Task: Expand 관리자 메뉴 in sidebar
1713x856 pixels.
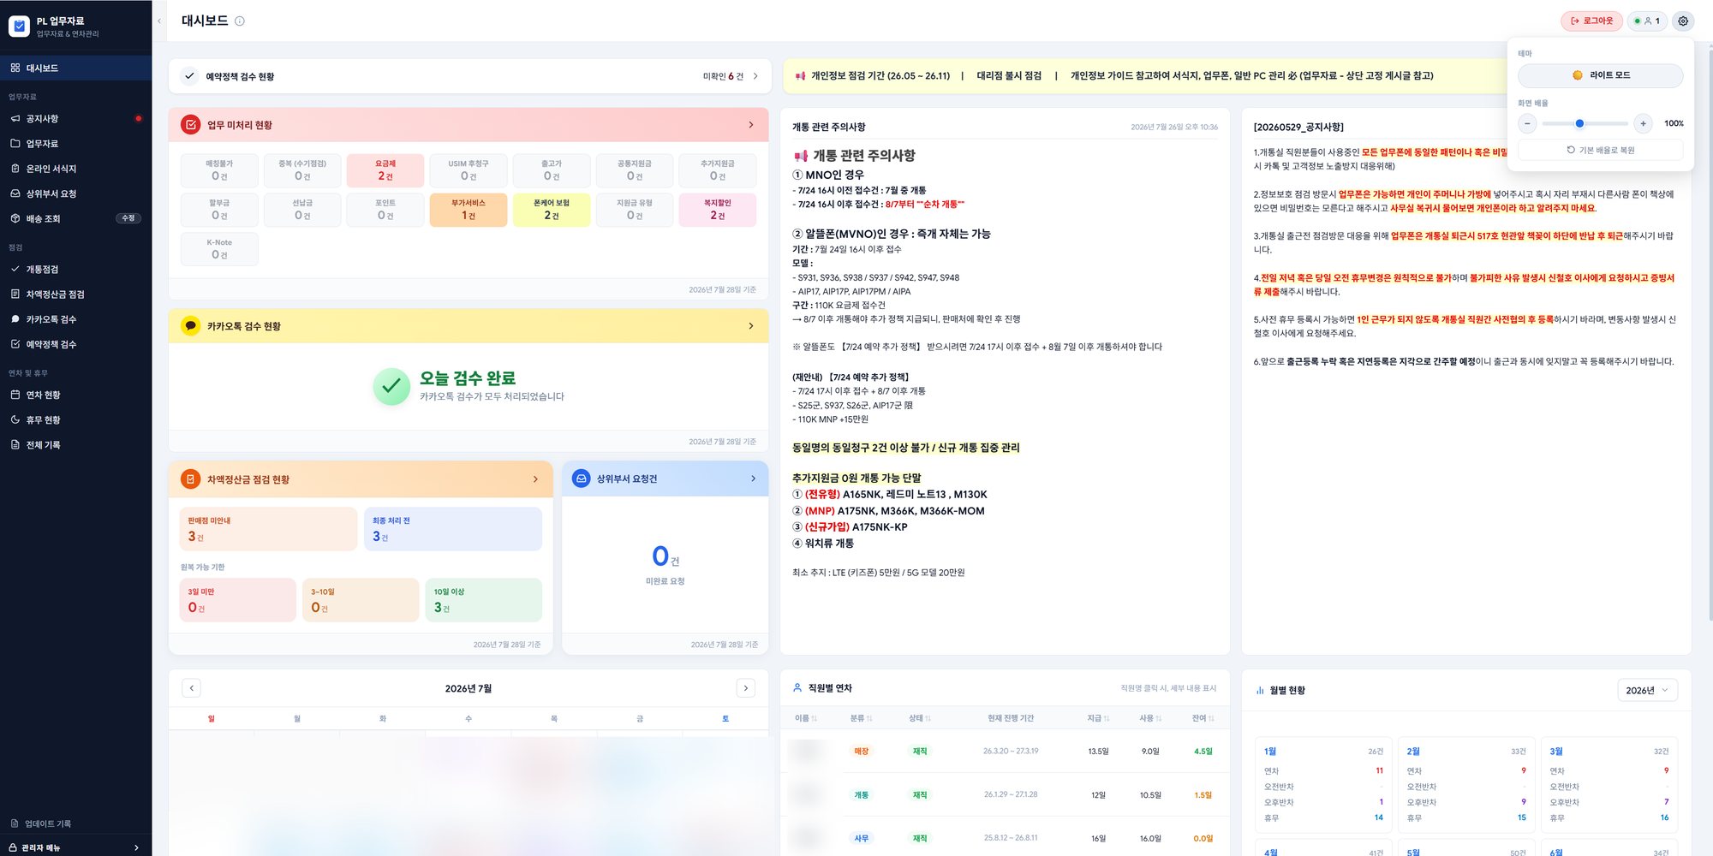Action: pyautogui.click(x=75, y=847)
